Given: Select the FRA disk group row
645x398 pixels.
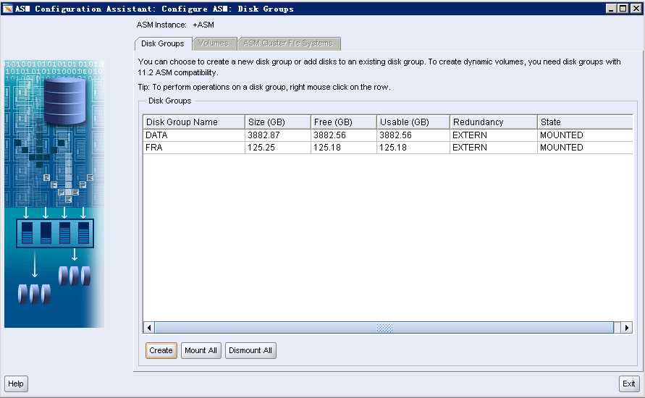Looking at the screenshot, I should pos(388,148).
